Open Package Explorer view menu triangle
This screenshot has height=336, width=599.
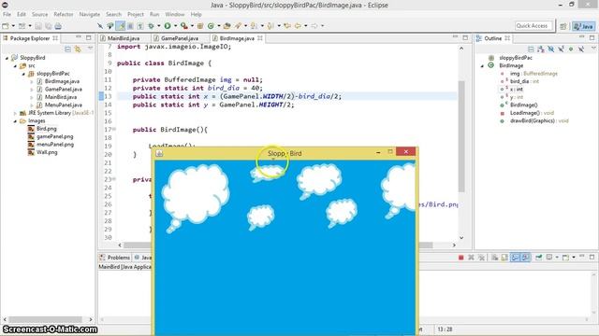[90, 49]
